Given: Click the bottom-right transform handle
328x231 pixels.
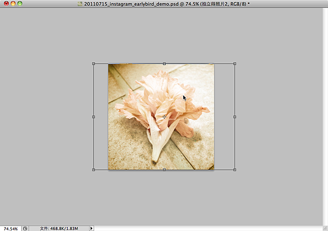Looking at the screenshot, I should pyautogui.click(x=235, y=170).
